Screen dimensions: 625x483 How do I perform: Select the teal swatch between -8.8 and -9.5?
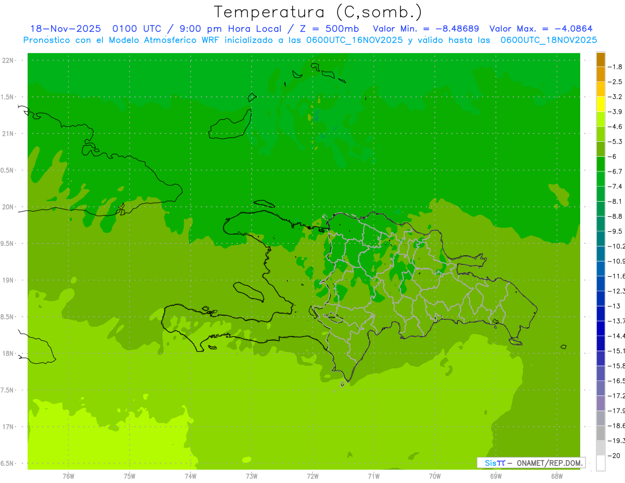tap(601, 224)
